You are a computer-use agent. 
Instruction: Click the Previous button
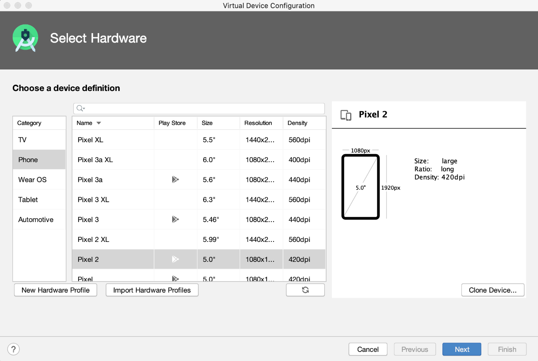415,349
